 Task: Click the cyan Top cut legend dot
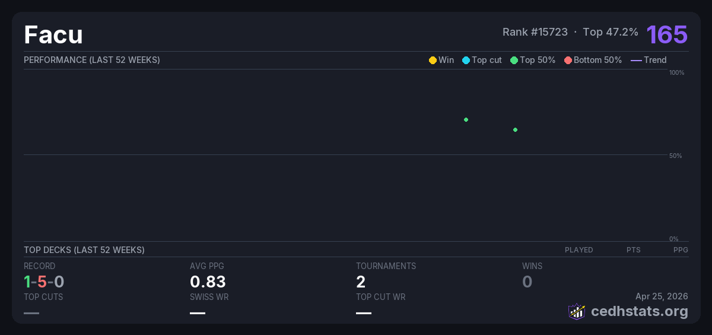tap(466, 60)
